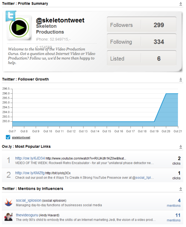Click the skeletontweet legend label

pyautogui.click(x=21, y=138)
